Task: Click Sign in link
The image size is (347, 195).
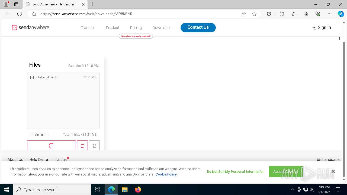Action: [322, 27]
